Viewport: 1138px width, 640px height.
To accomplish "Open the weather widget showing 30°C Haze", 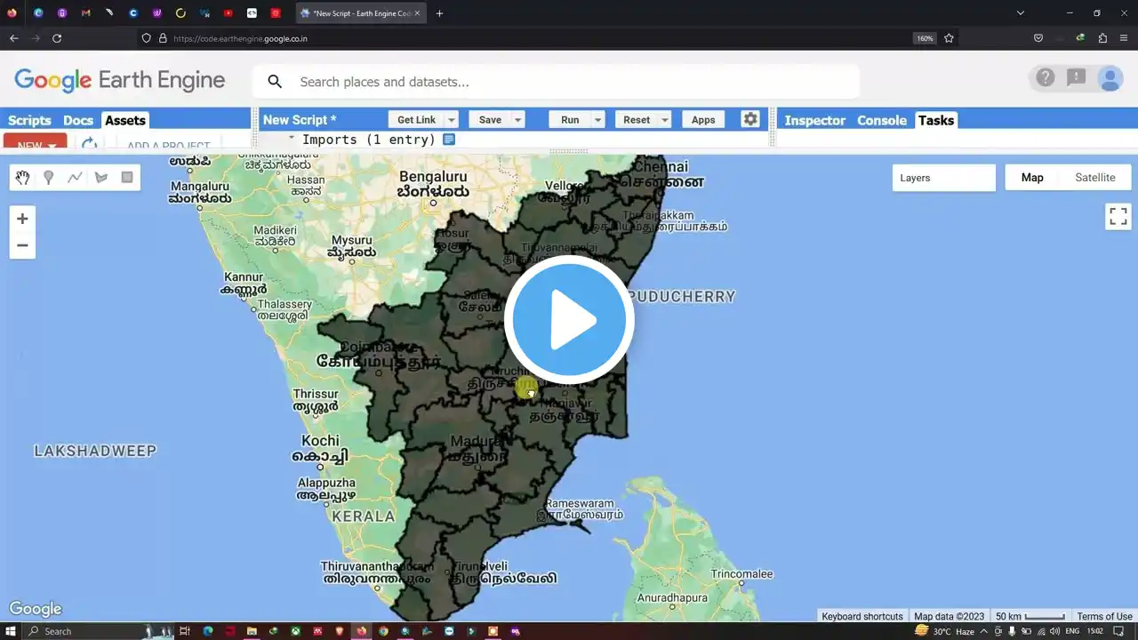I will point(944,631).
